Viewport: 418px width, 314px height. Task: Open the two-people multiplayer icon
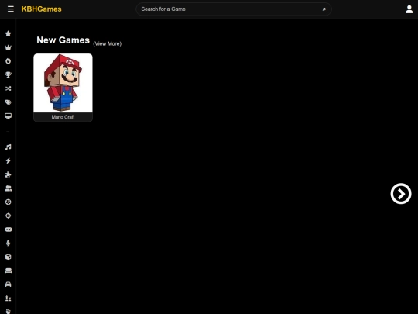point(9,188)
